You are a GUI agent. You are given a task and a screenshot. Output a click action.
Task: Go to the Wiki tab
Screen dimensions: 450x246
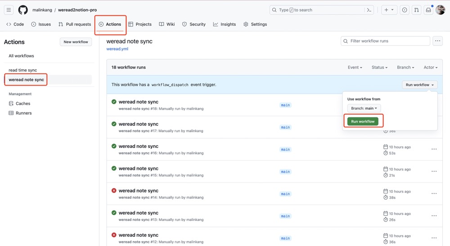click(x=167, y=24)
